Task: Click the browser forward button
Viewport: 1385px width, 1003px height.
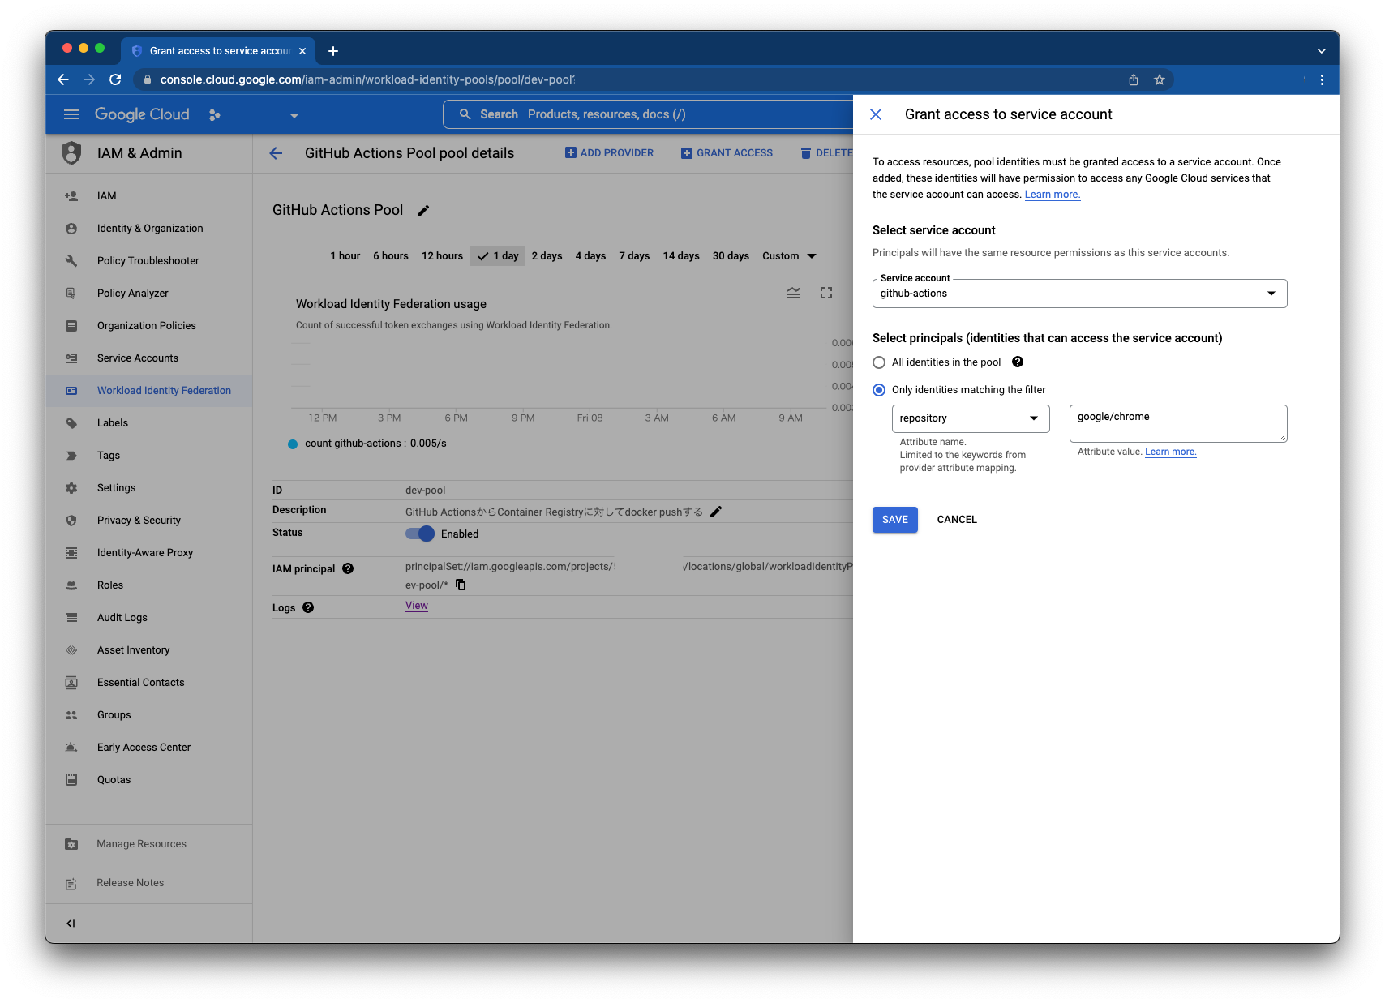Action: click(x=89, y=79)
